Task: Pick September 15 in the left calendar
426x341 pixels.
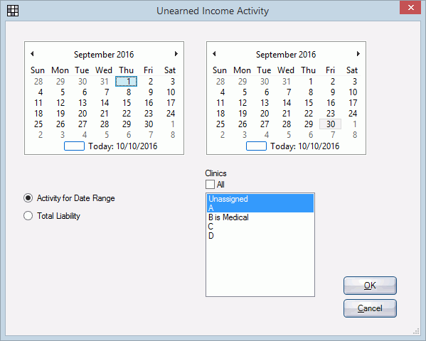Action: point(127,103)
